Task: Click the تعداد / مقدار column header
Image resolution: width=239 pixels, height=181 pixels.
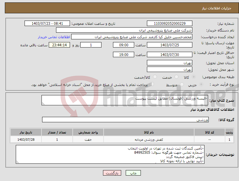Action: click(x=57, y=132)
